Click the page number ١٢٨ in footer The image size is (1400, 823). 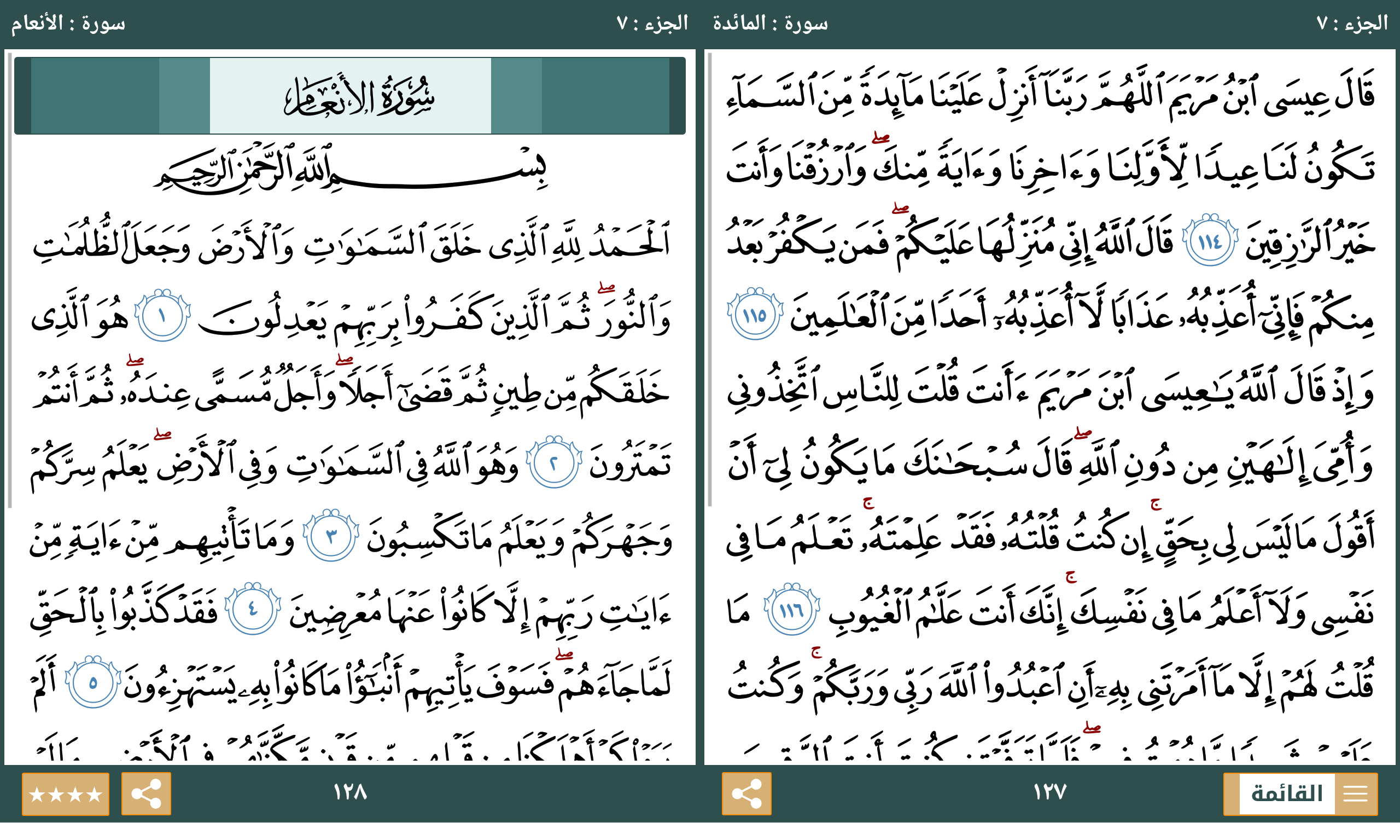350,792
